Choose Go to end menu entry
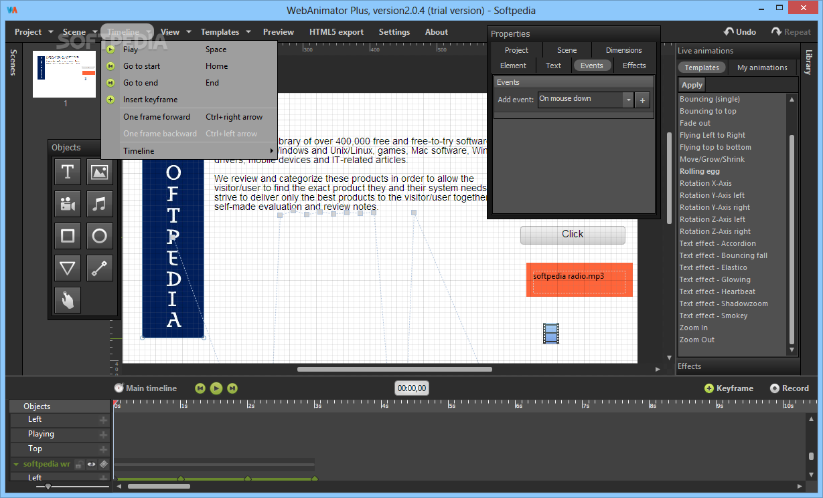 (x=189, y=83)
